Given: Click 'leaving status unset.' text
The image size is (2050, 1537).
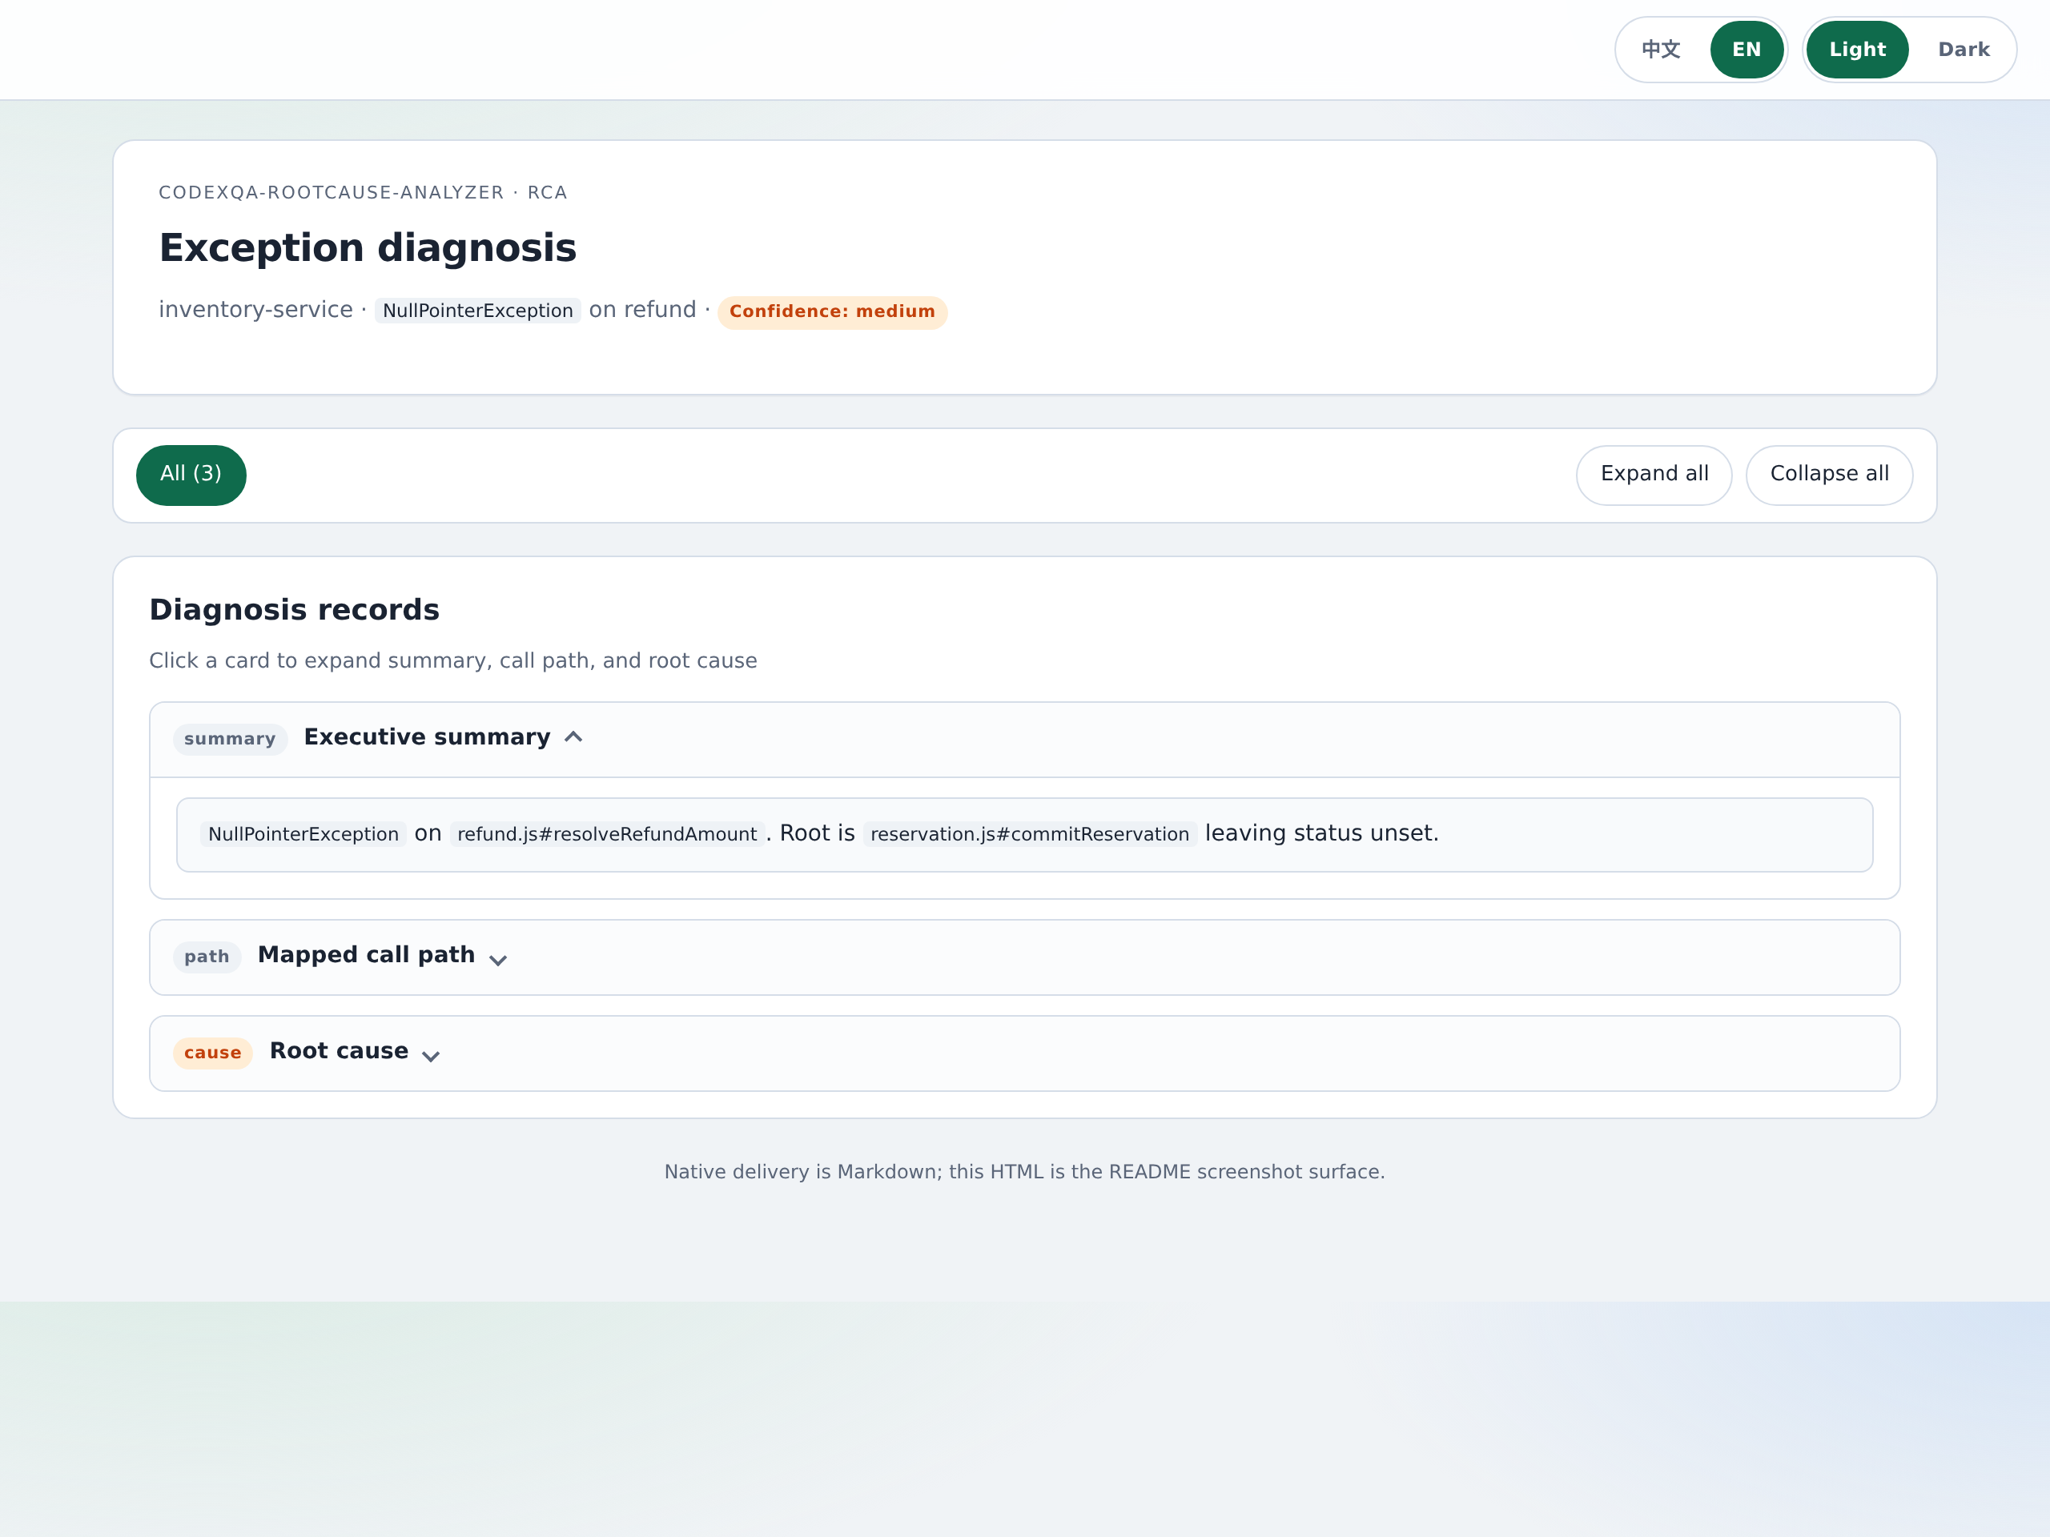Looking at the screenshot, I should pos(1321,833).
